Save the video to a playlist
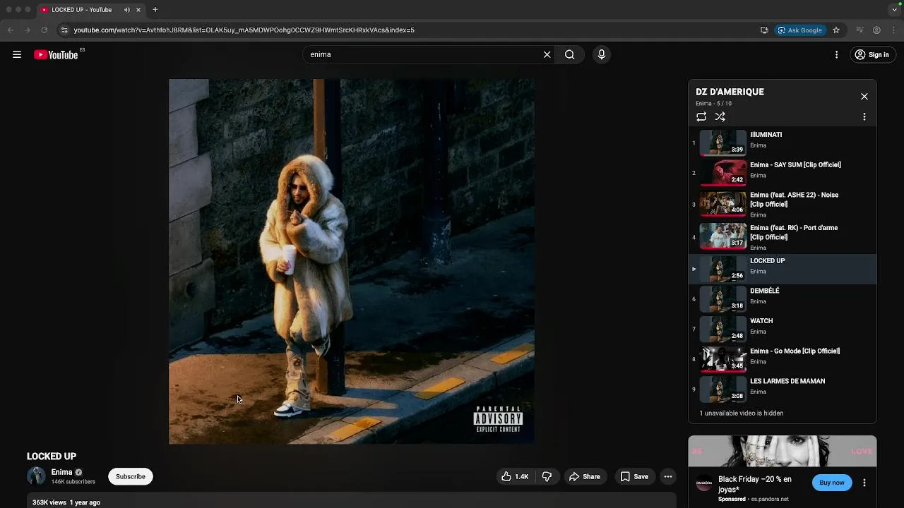The image size is (904, 508). pyautogui.click(x=634, y=476)
